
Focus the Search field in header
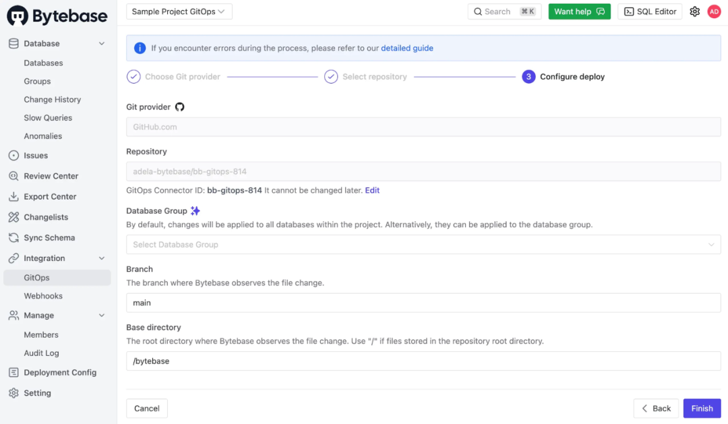(x=505, y=11)
